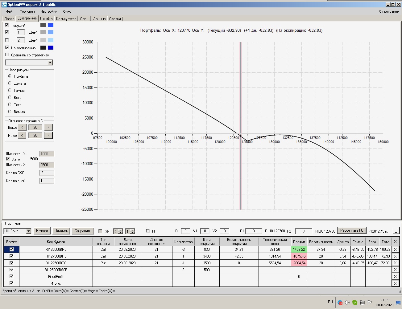Show desktop using the taskbar icon

coord(398,303)
